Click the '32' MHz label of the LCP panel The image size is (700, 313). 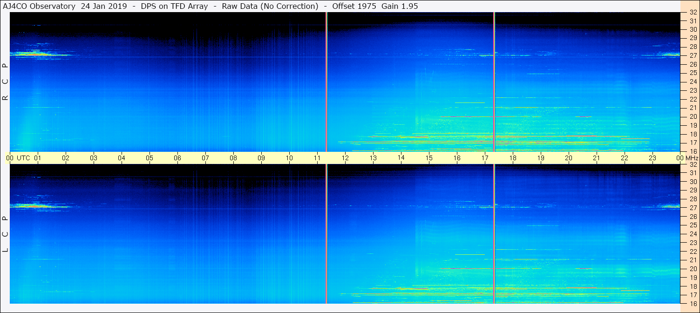coord(693,164)
